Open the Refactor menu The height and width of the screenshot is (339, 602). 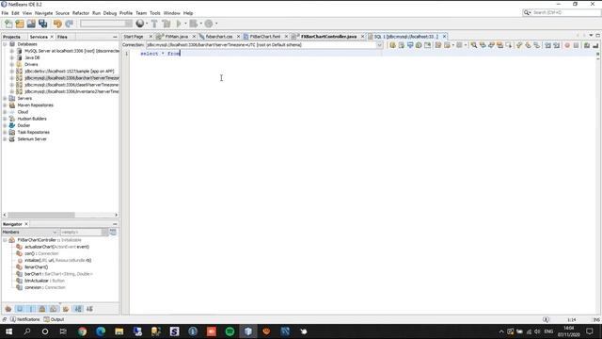[81, 13]
